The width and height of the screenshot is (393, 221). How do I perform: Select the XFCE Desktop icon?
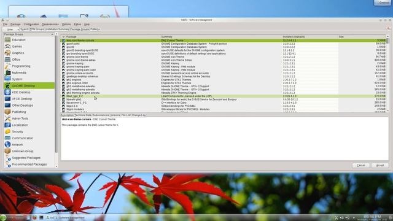tap(7, 99)
